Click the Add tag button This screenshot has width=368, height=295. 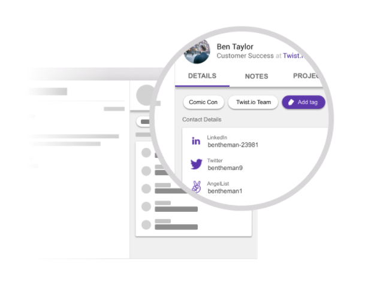pyautogui.click(x=303, y=102)
